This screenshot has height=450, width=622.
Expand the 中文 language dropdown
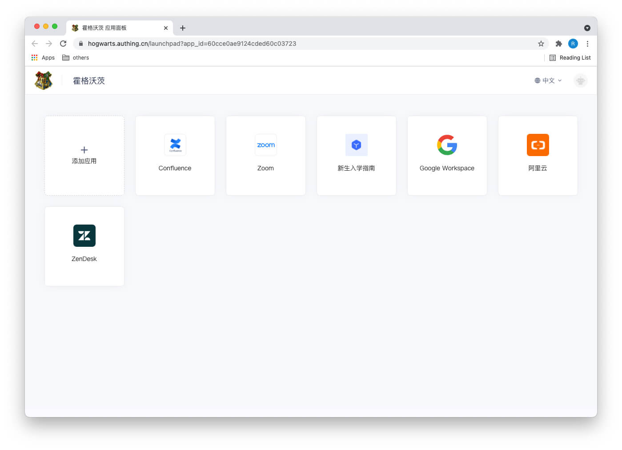(548, 80)
